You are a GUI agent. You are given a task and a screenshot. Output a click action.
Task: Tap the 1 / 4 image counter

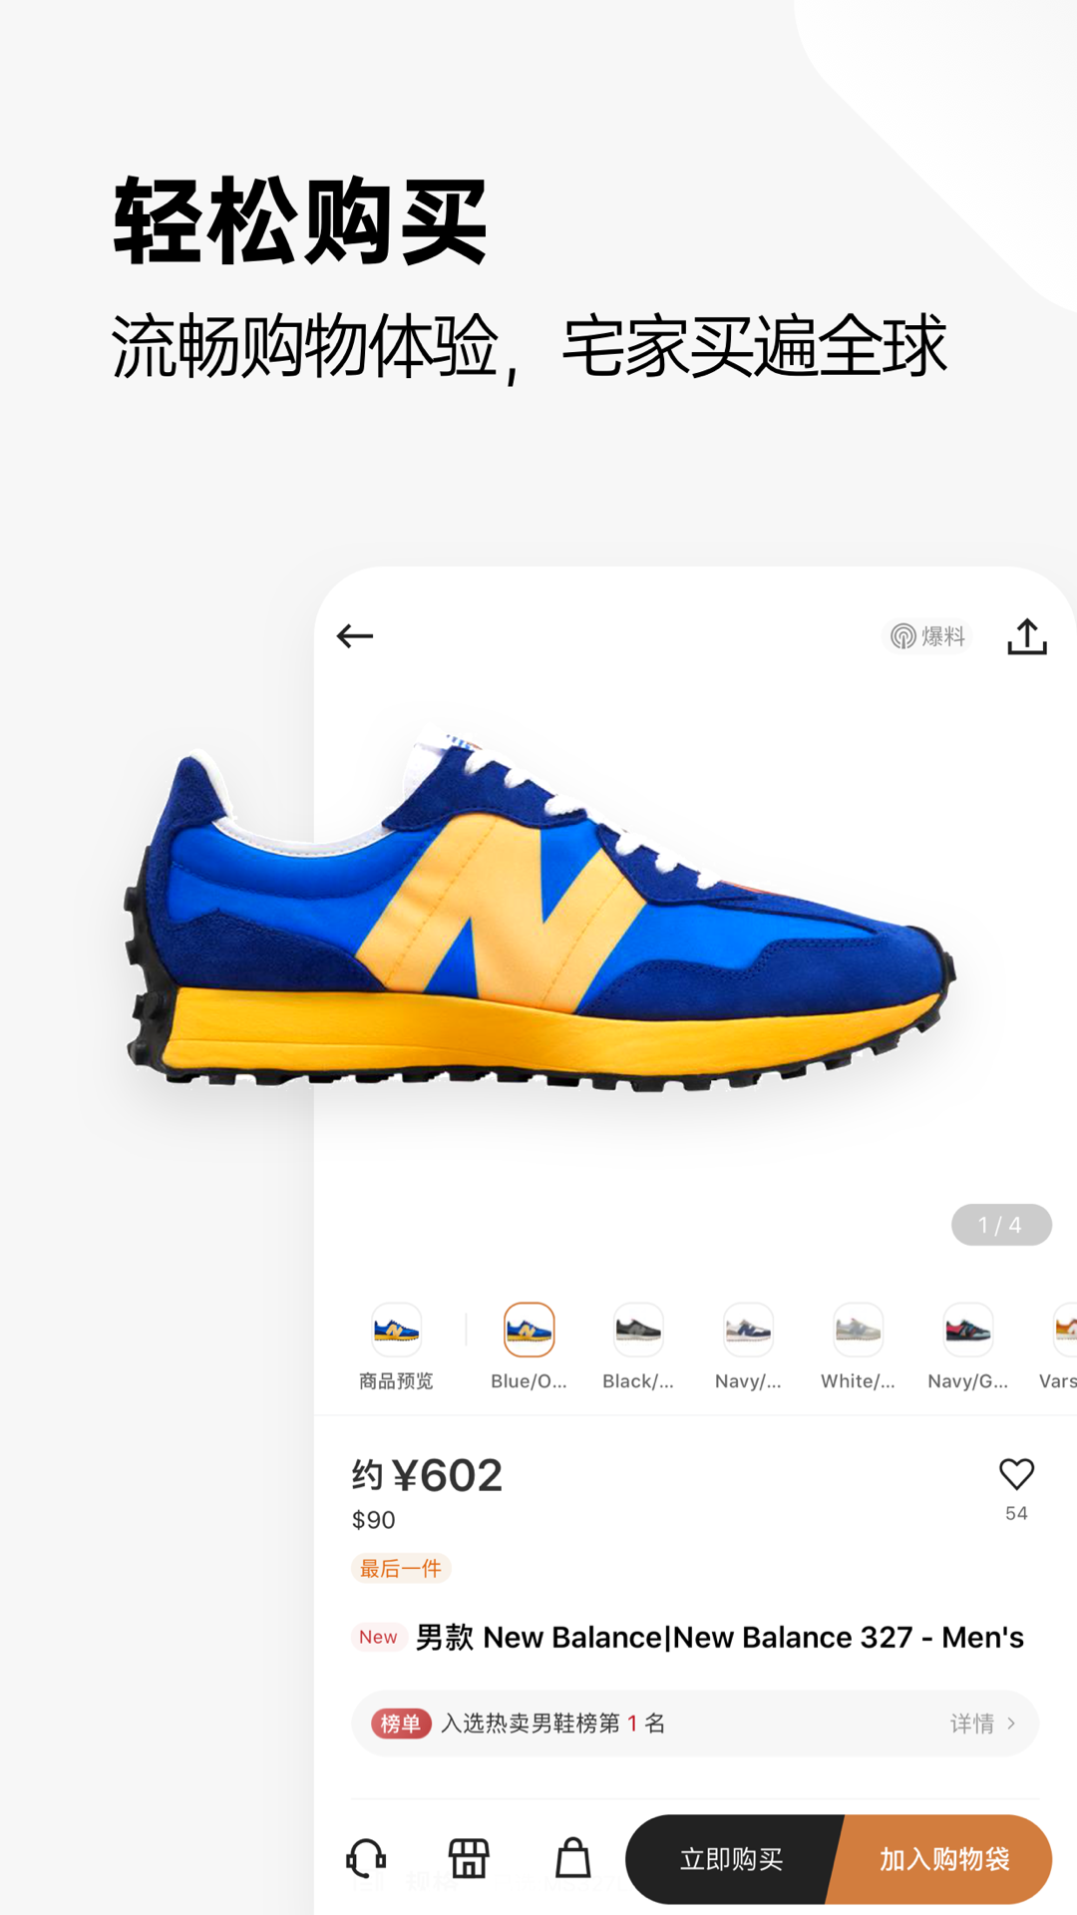coord(1001,1225)
